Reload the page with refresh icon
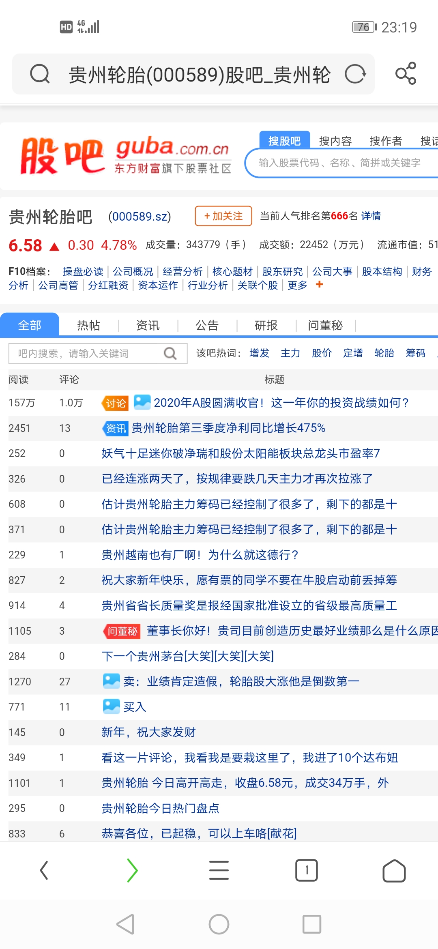 coord(355,74)
